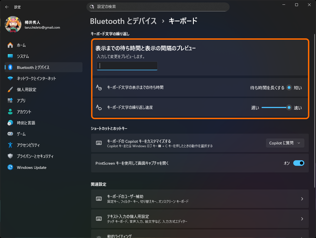Select アカウント in the navigation menu
Viewport: 316px width, 238px height.
click(x=11, y=112)
